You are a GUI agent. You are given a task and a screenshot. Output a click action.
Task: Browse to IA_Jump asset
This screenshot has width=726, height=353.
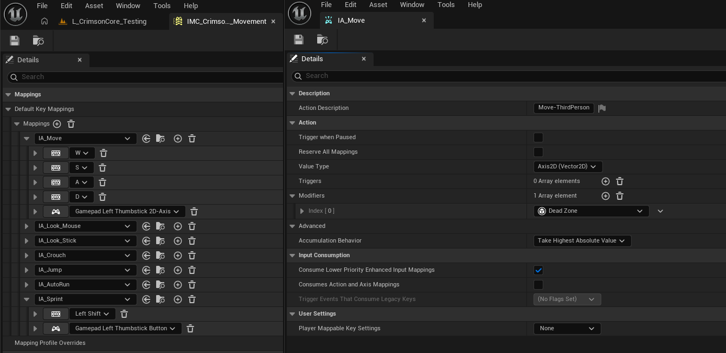[160, 270]
